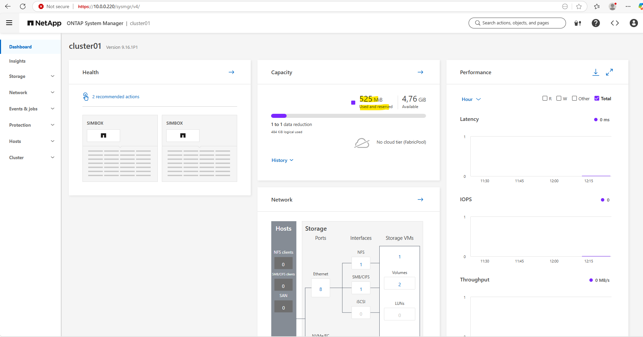
Task: Open the hamburger navigation menu
Action: coord(9,23)
